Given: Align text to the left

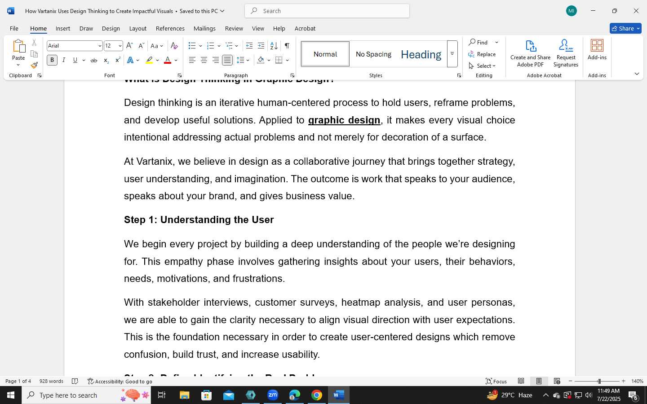Looking at the screenshot, I should (x=192, y=60).
